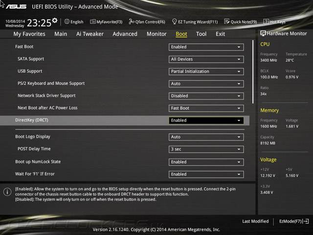Click the 10/08/2014 date

(x=15, y=21)
